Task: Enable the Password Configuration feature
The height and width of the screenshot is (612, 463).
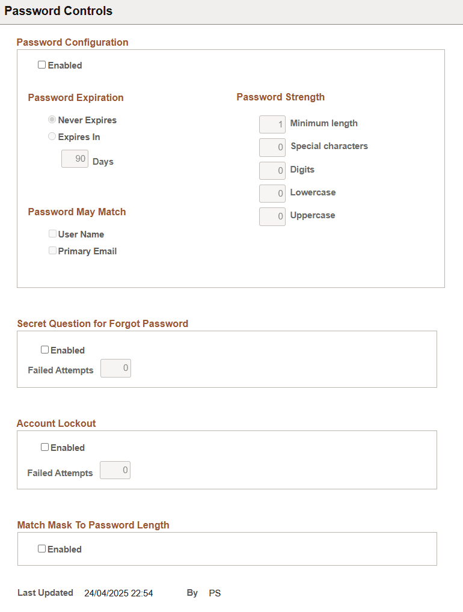Action: (41, 64)
